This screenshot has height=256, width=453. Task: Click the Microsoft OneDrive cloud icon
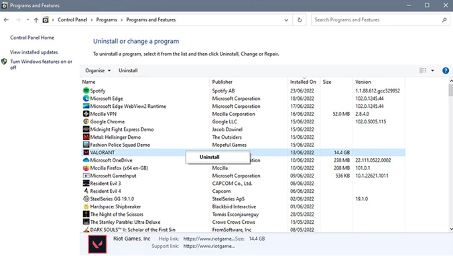point(86,160)
